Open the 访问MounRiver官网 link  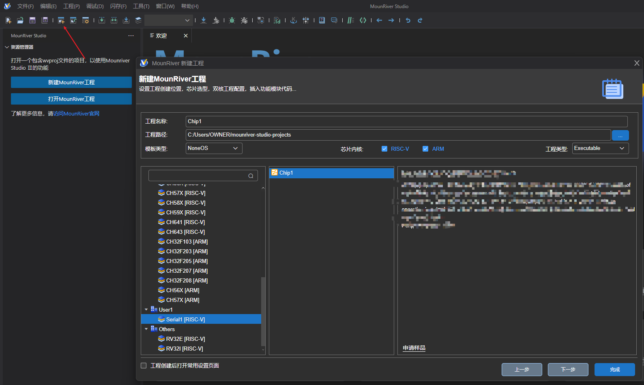coord(76,113)
